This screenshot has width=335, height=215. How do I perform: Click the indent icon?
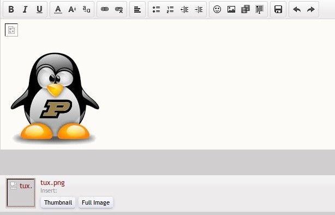pos(199,9)
